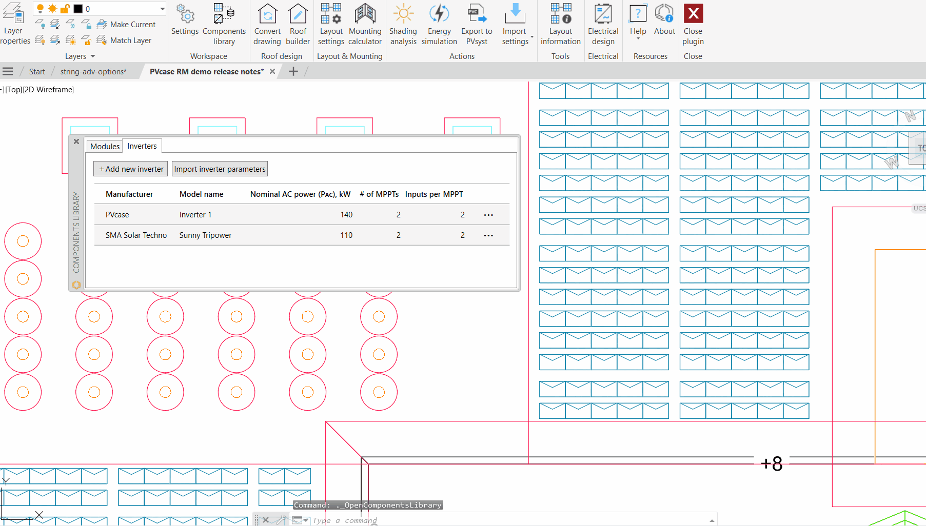
Task: Click Turn All Layers On icon
Action: click(x=40, y=40)
